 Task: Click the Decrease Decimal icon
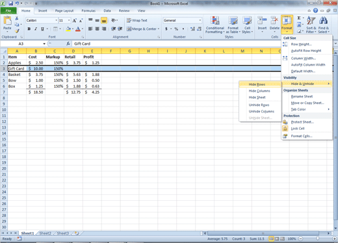pyautogui.click(x=200, y=29)
